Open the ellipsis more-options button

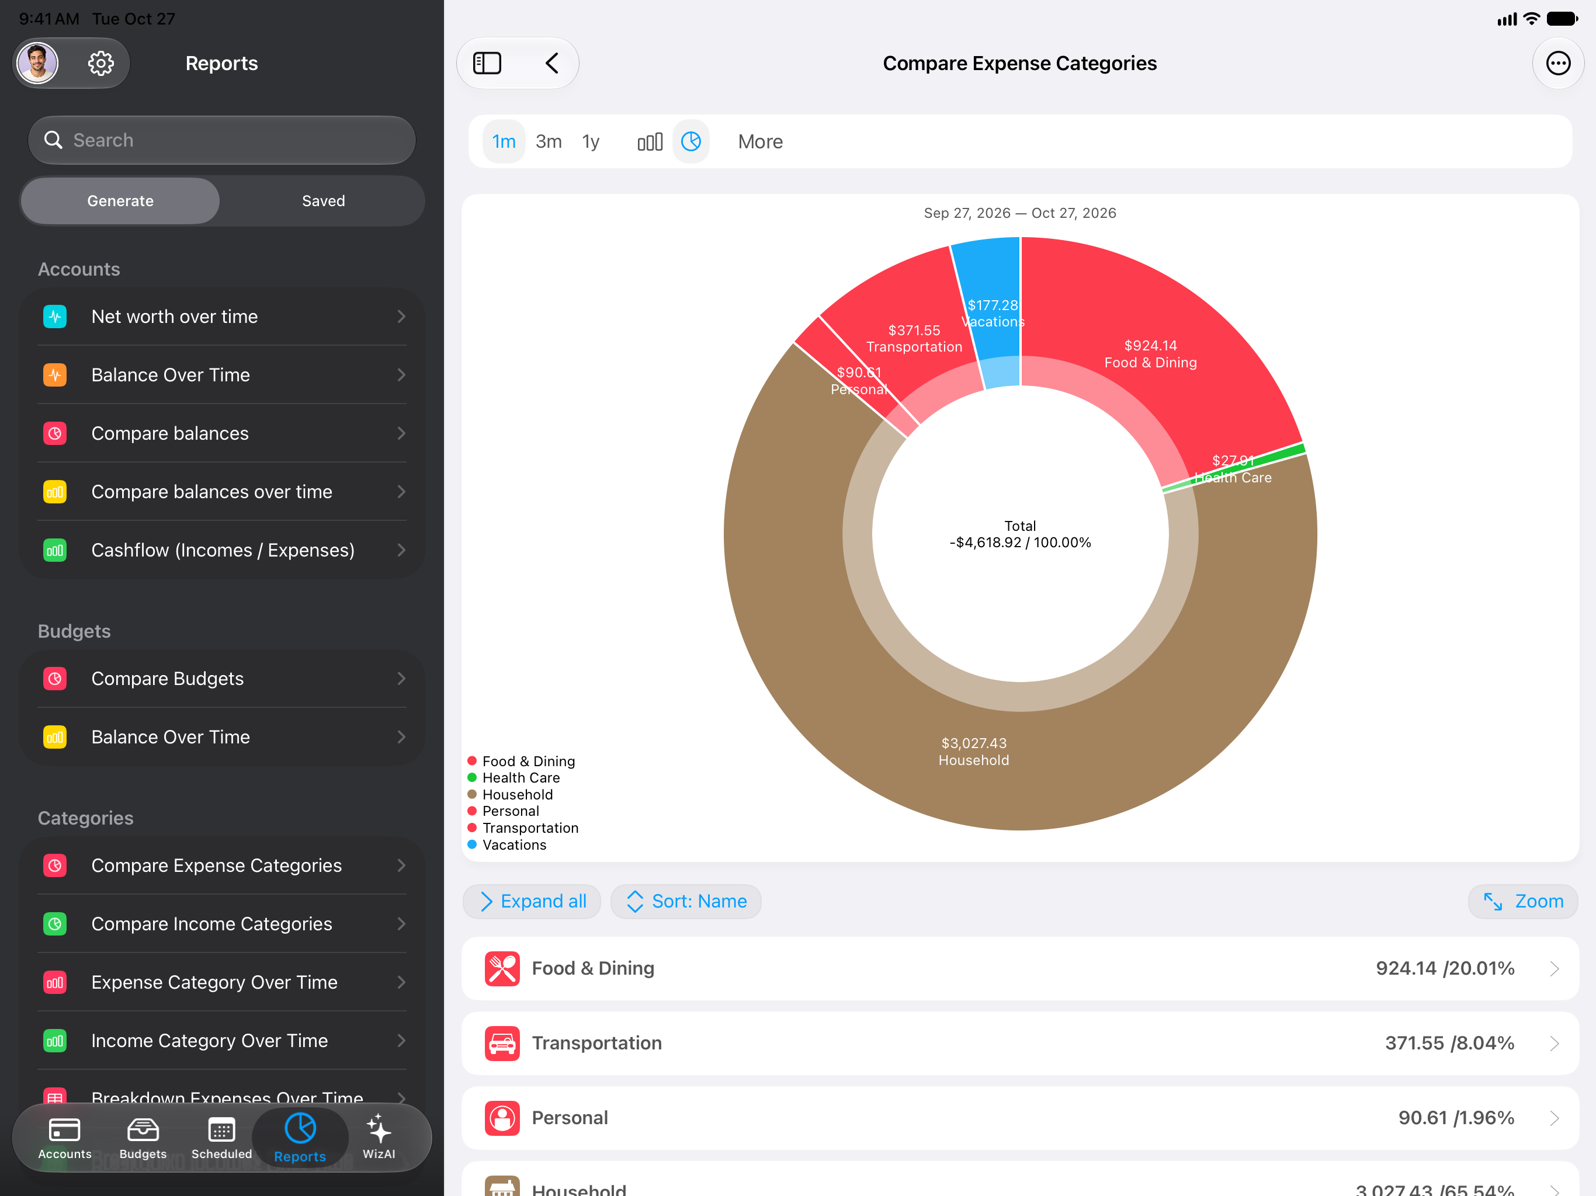pos(1558,64)
